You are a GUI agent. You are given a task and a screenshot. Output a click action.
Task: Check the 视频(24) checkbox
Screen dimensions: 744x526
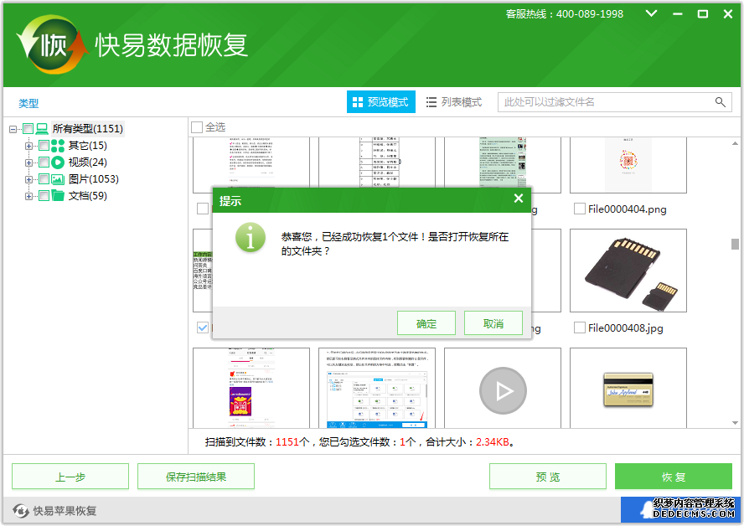(x=44, y=162)
